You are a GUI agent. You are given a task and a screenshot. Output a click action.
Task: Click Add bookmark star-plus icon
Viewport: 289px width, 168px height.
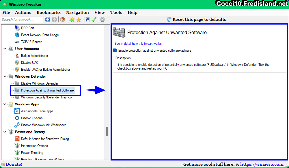point(72,20)
